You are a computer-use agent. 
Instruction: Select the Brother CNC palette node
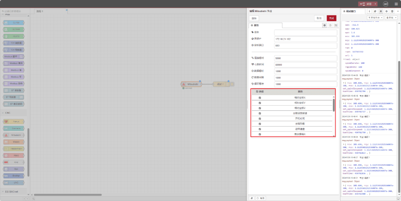(x=14, y=176)
